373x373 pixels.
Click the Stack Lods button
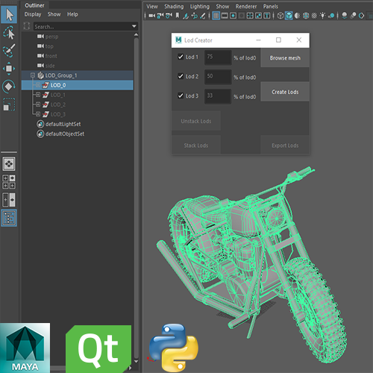tap(196, 145)
